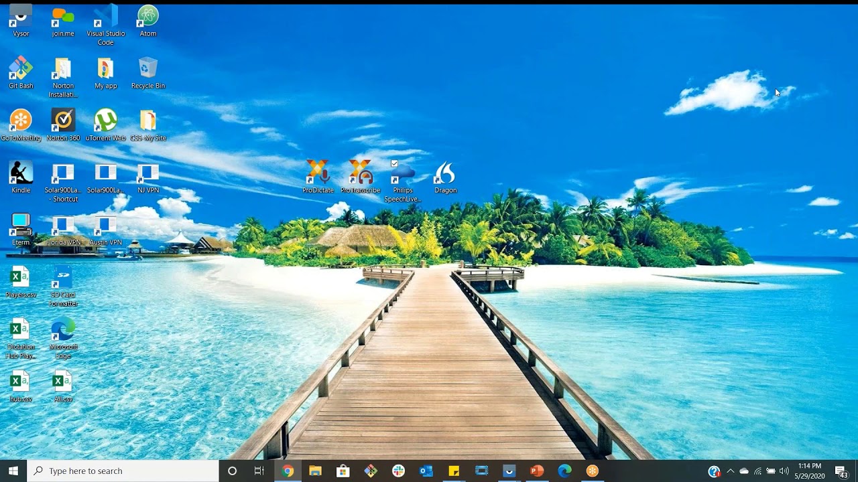Open the join.me desktop icon
The image size is (858, 482).
[63, 21]
